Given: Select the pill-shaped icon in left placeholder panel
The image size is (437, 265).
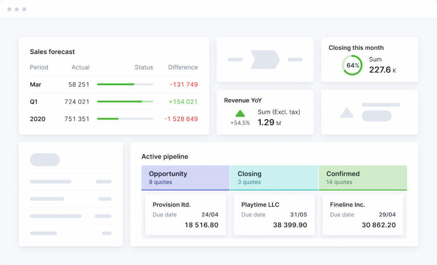Looking at the screenshot, I should point(45,159).
